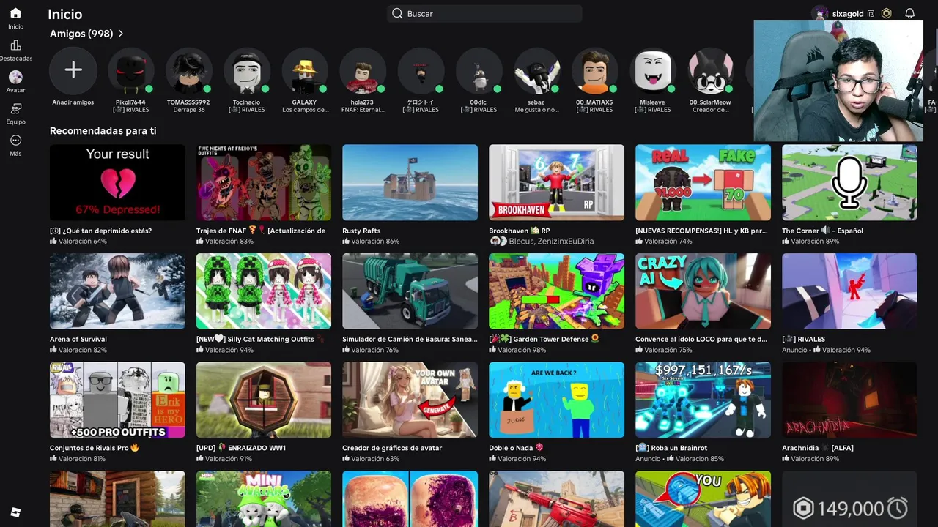Open Roba un Brainrot game thumbnail
The height and width of the screenshot is (527, 938).
click(703, 400)
